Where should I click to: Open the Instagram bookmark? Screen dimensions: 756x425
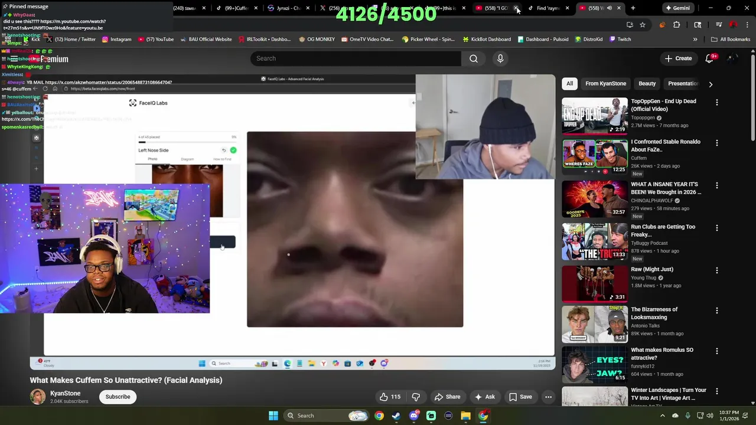click(x=116, y=39)
